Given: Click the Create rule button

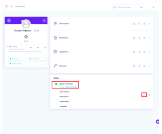Looking at the screenshot, I should point(17,59).
